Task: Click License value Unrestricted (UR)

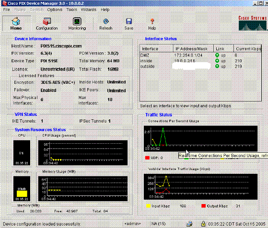Action: tap(58, 69)
